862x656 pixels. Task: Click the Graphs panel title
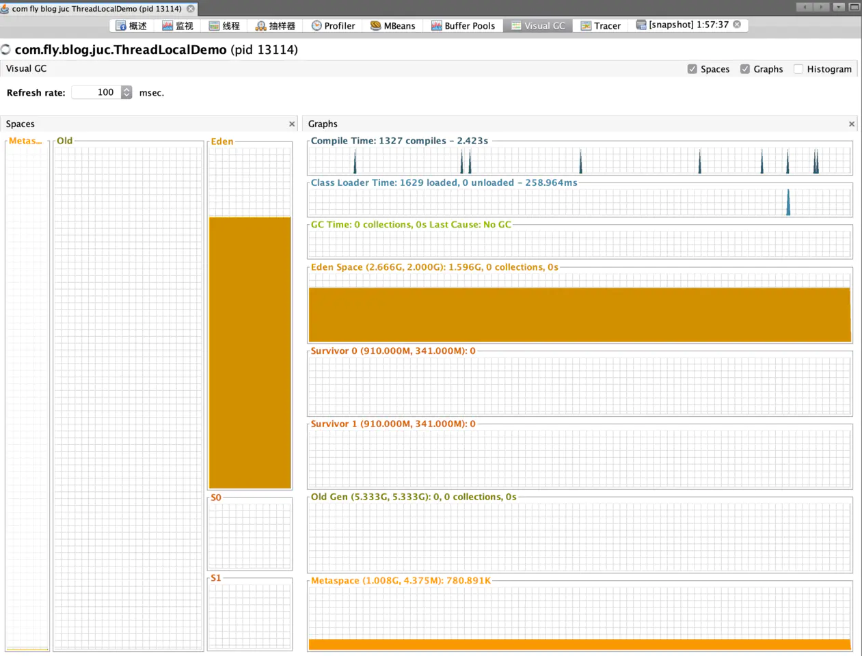click(x=323, y=124)
